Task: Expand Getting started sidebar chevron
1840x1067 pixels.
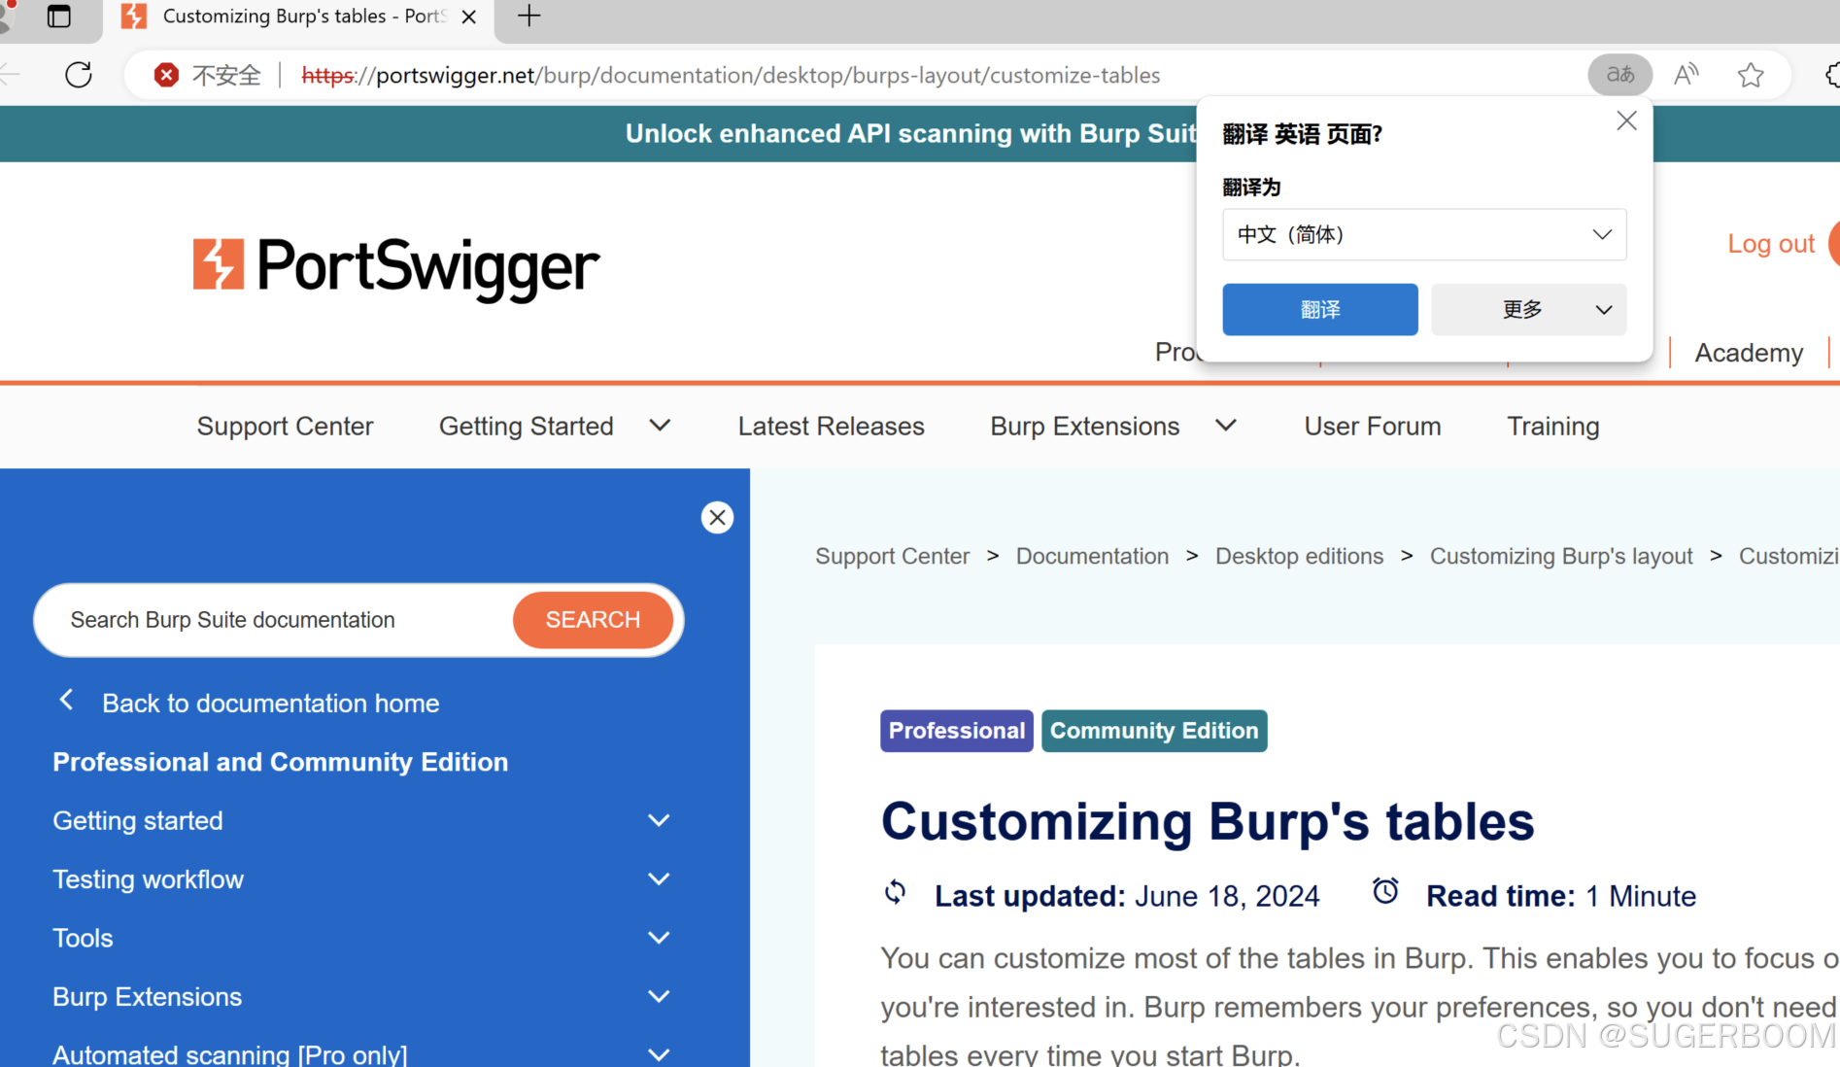Action: pyautogui.click(x=659, y=820)
